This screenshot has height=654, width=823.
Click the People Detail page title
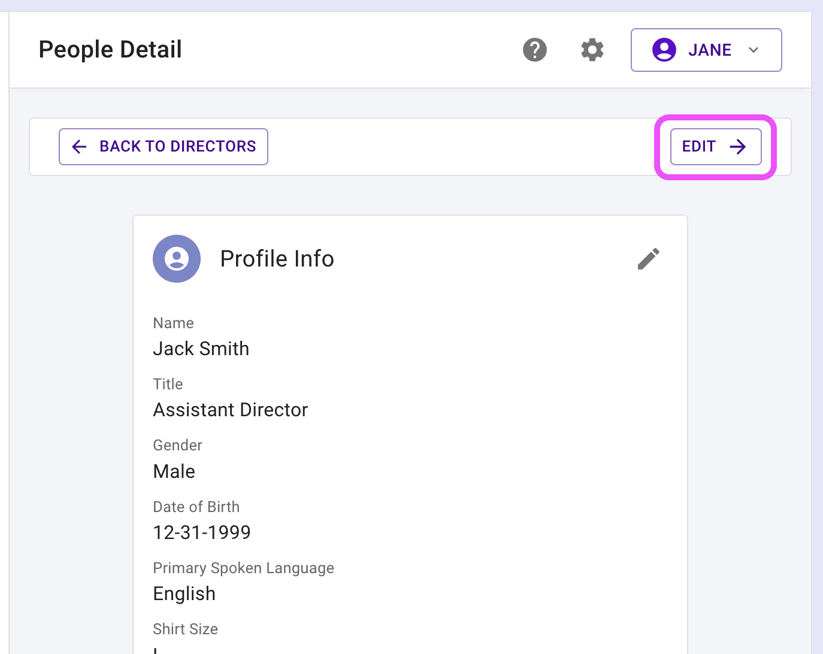110,50
